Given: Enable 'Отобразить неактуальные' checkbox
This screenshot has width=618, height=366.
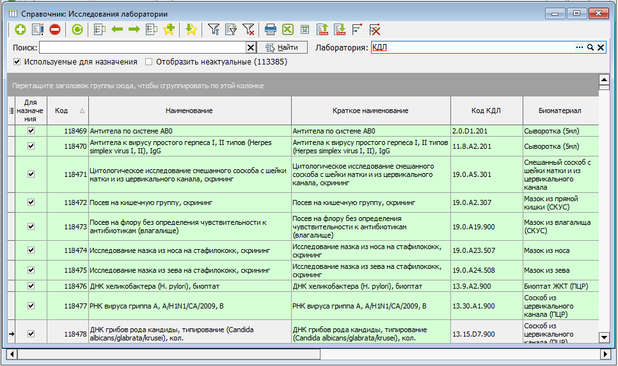Looking at the screenshot, I should pyautogui.click(x=149, y=62).
